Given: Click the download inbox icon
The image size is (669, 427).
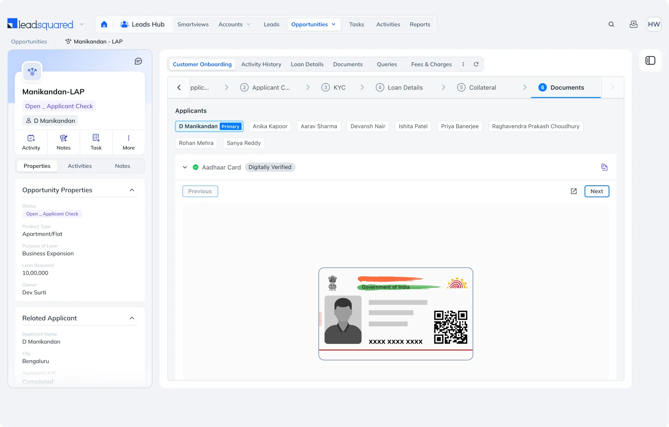Looking at the screenshot, I should (x=633, y=24).
